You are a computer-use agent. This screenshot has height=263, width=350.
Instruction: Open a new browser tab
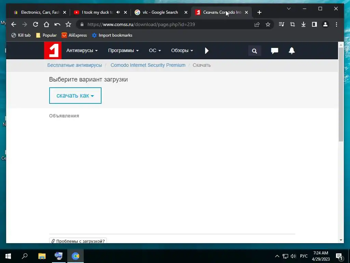click(x=259, y=12)
